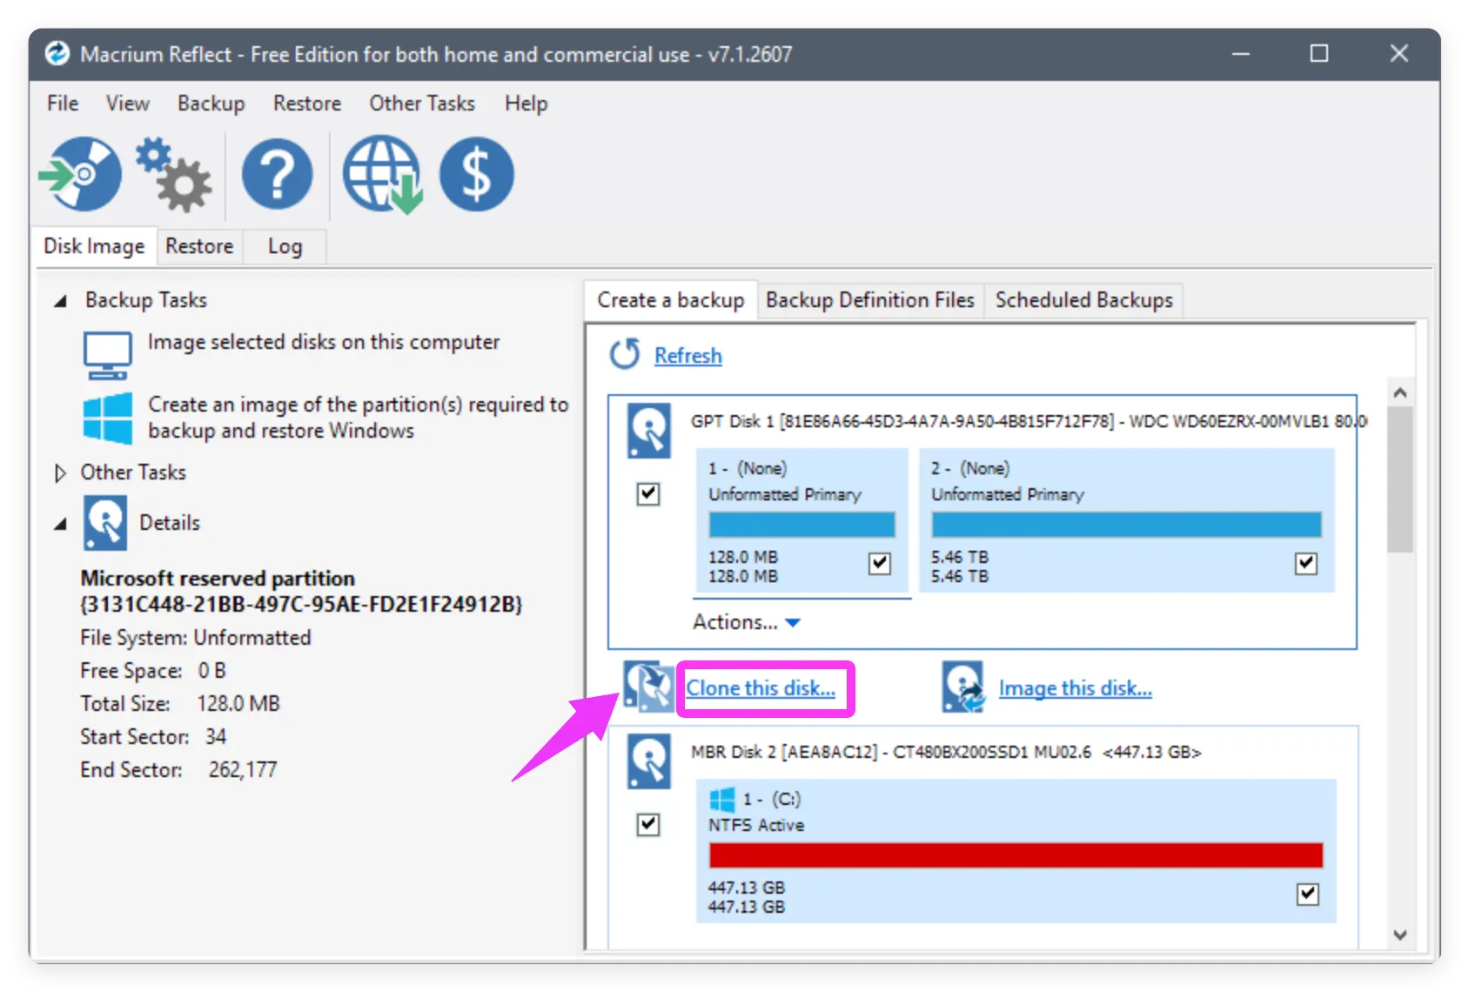Open the View menu

pos(128,104)
